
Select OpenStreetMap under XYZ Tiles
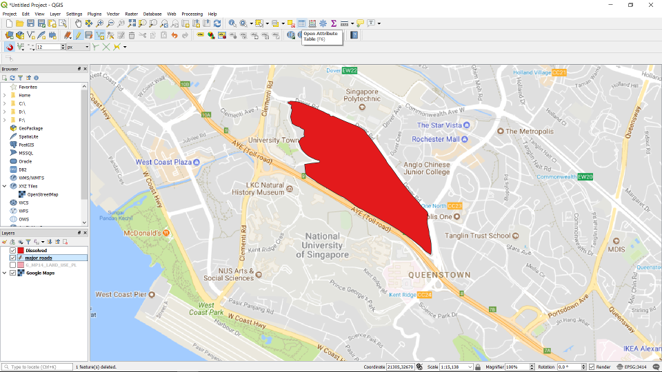click(42, 194)
